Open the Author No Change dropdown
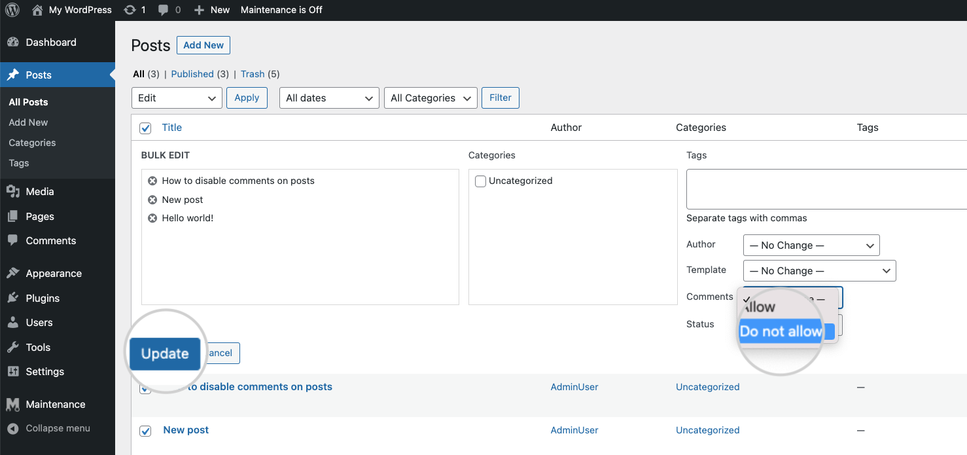967x455 pixels. (x=811, y=246)
